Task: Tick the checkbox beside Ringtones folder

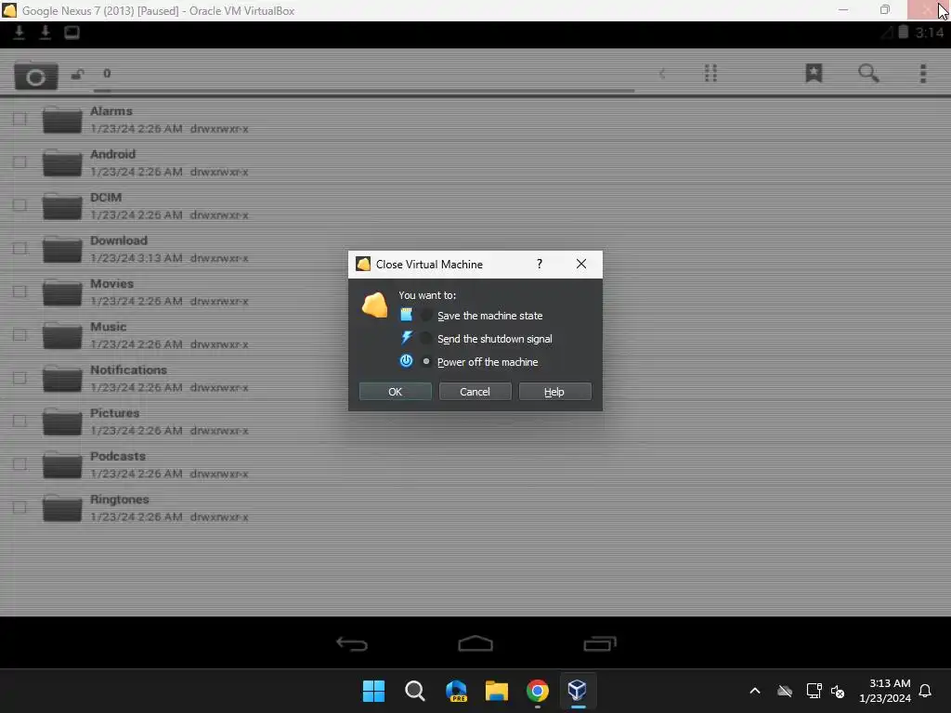Action: click(20, 507)
